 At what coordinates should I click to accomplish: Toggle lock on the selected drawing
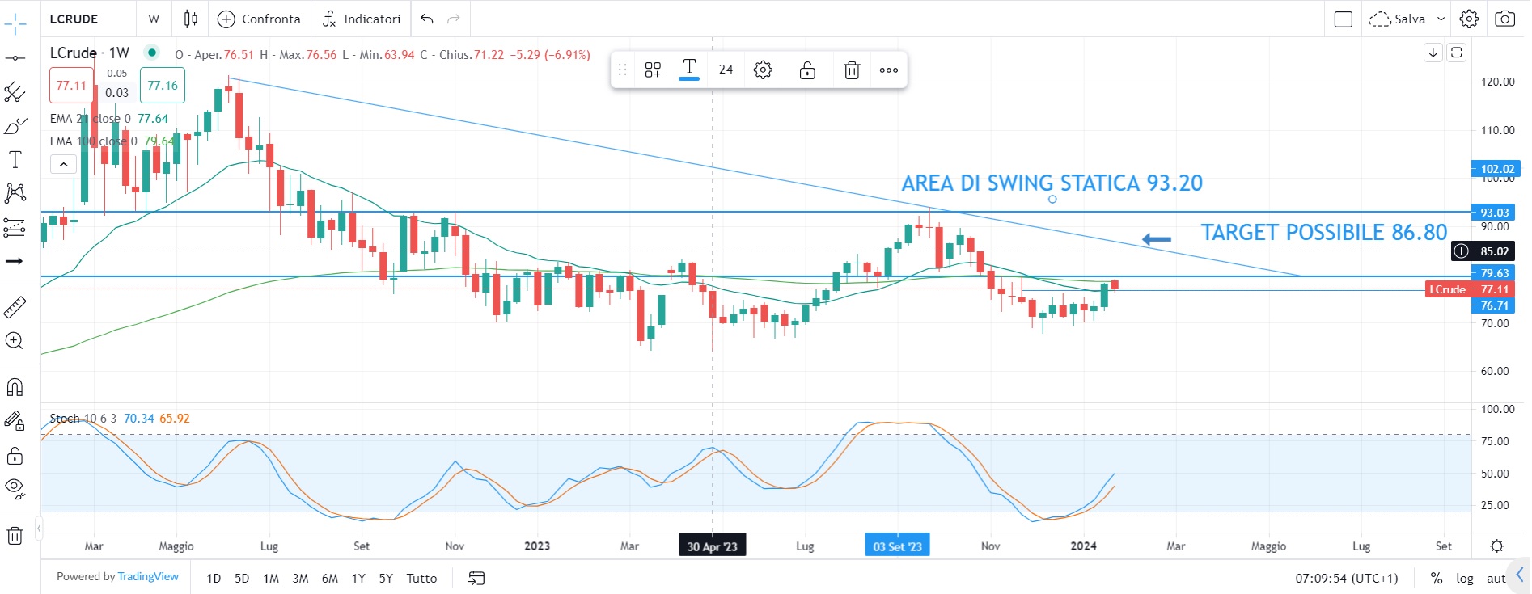click(x=806, y=70)
